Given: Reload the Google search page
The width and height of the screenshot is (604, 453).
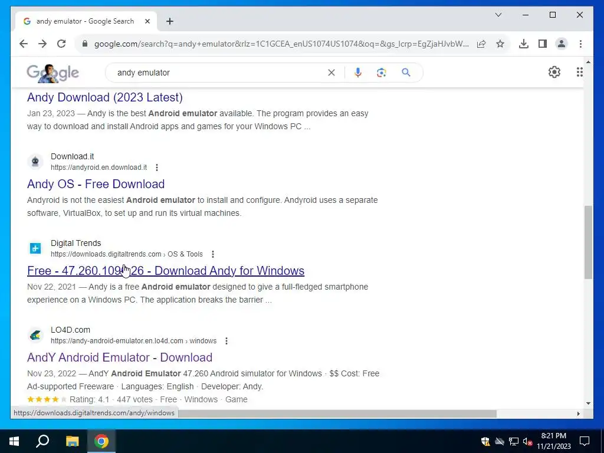Looking at the screenshot, I should tap(61, 44).
